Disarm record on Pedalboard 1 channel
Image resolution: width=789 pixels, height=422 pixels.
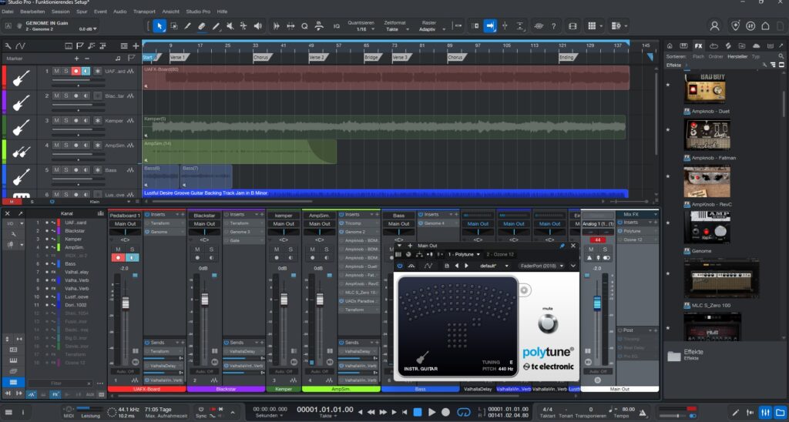tap(118, 257)
